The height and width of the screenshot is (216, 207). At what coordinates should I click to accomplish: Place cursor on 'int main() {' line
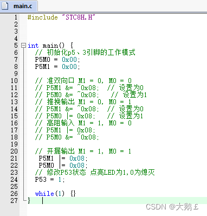click(50, 46)
